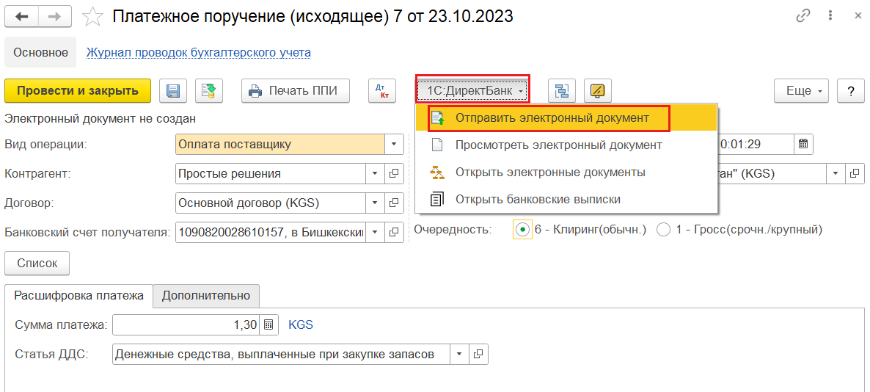The height and width of the screenshot is (392, 870).
Task: Expand the Контрагент dropdown arrow
Action: pyautogui.click(x=375, y=174)
